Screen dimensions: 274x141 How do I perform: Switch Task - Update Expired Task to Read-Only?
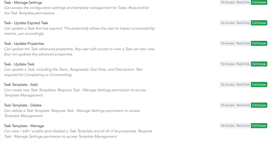pos(243,23)
